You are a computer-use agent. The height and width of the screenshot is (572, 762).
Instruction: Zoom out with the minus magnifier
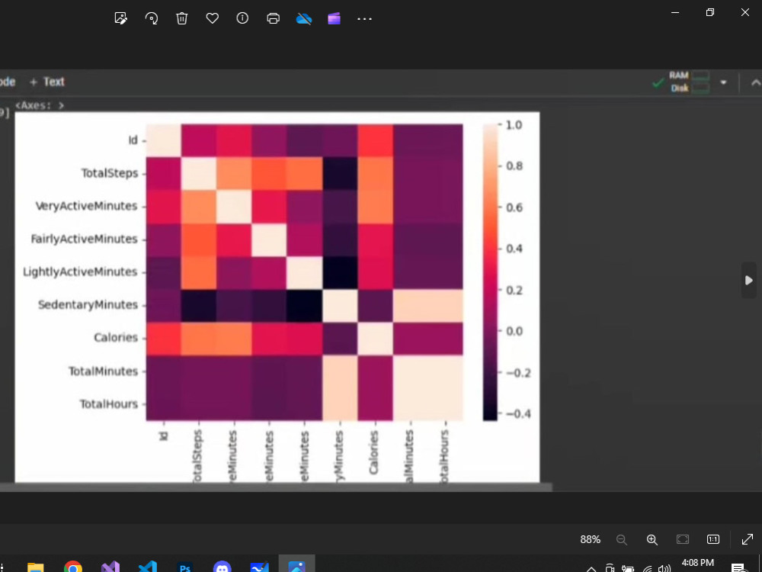(x=622, y=539)
